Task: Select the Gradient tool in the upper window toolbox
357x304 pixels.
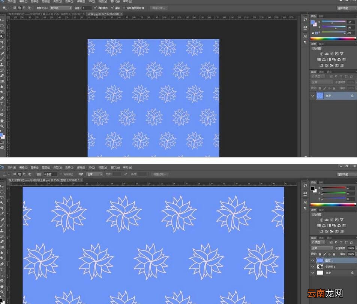Action: [2, 81]
